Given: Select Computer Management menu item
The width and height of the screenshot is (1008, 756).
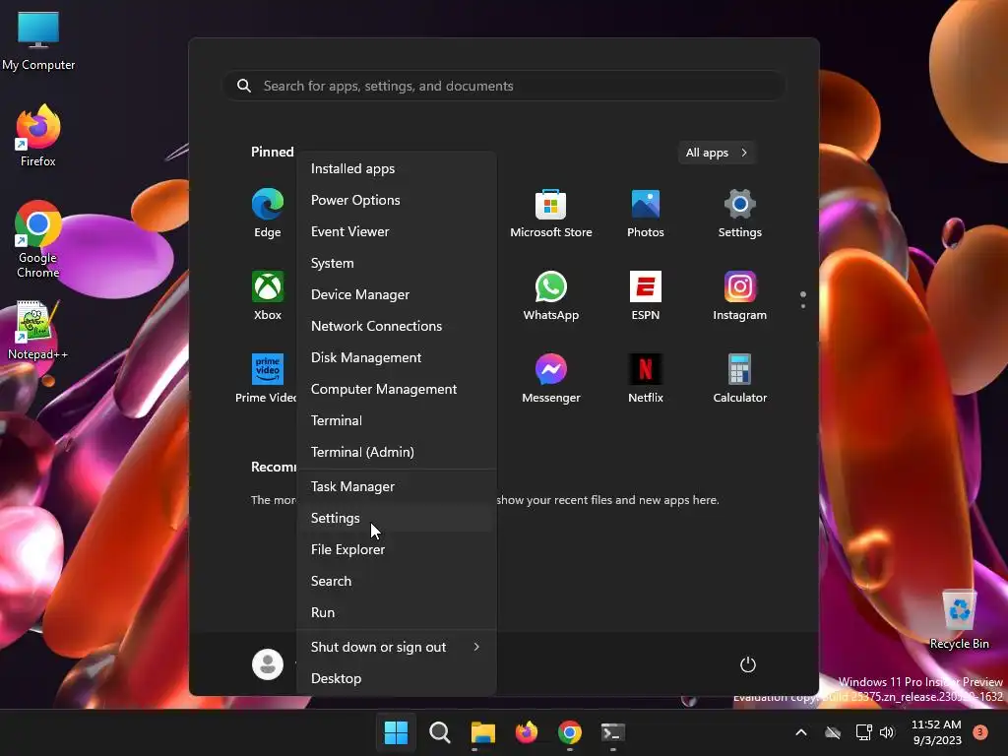Looking at the screenshot, I should 396,389.
